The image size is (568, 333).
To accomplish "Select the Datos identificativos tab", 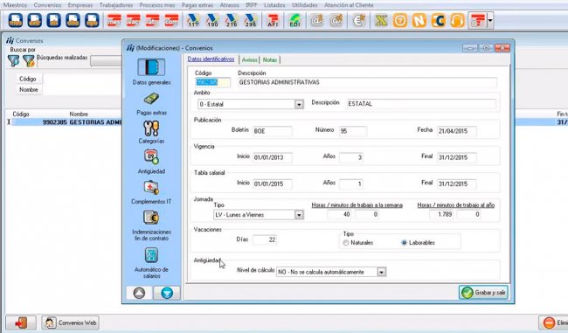I will [211, 59].
